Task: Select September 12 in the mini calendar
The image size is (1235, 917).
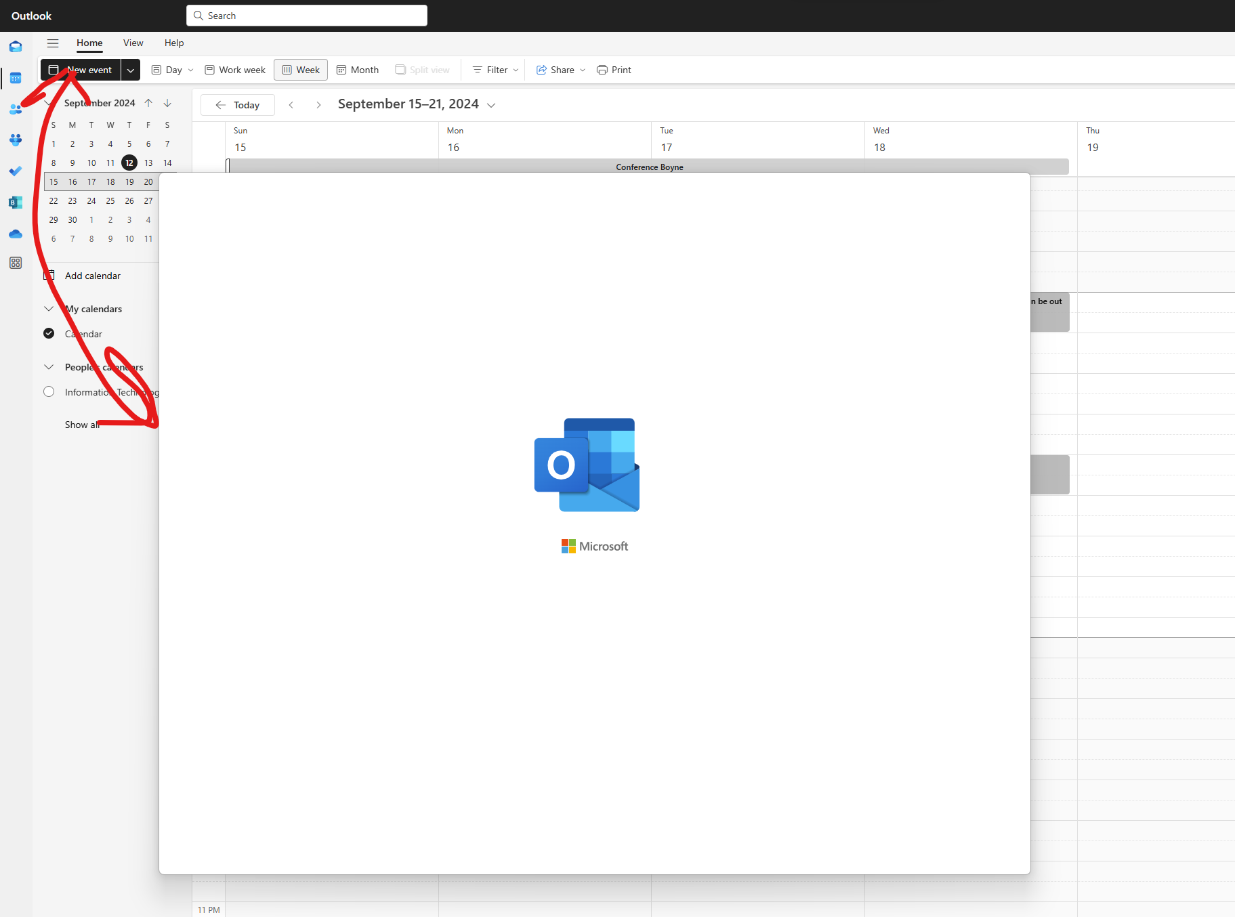Action: [x=129, y=163]
